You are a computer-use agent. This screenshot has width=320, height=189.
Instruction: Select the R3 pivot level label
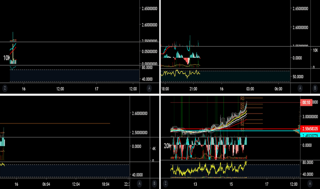pyautogui.click(x=242, y=99)
